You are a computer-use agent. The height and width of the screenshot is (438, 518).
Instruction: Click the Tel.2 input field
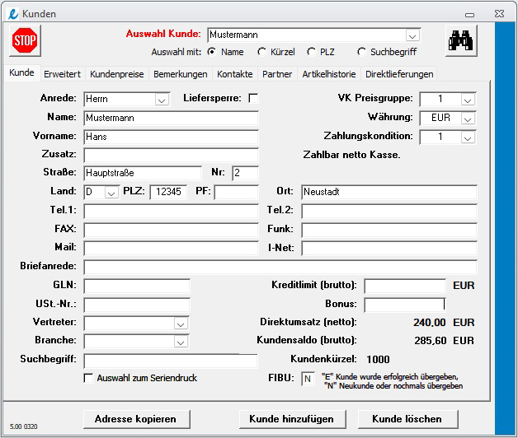389,211
